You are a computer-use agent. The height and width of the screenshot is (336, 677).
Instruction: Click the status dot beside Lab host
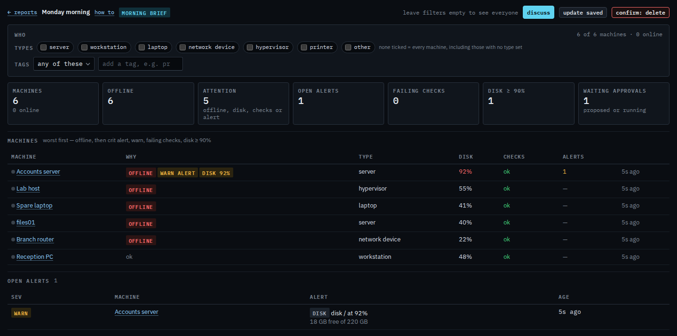point(13,189)
